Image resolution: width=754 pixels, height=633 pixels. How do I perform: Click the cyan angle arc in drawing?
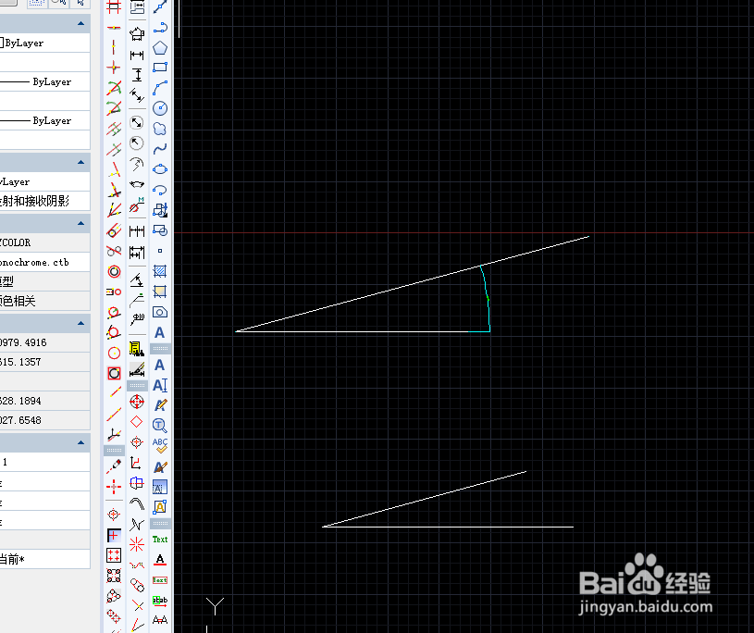488,297
